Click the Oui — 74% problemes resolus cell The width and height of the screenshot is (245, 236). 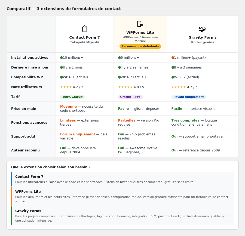click(140, 136)
